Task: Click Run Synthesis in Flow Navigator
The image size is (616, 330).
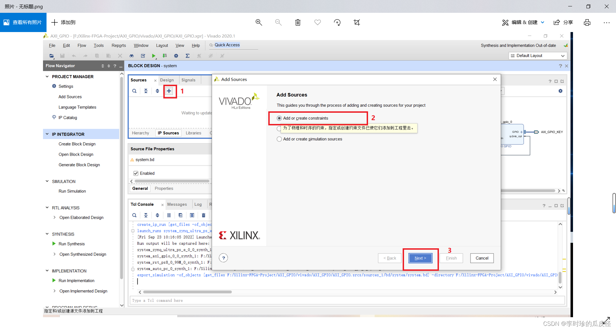Action: tap(72, 244)
